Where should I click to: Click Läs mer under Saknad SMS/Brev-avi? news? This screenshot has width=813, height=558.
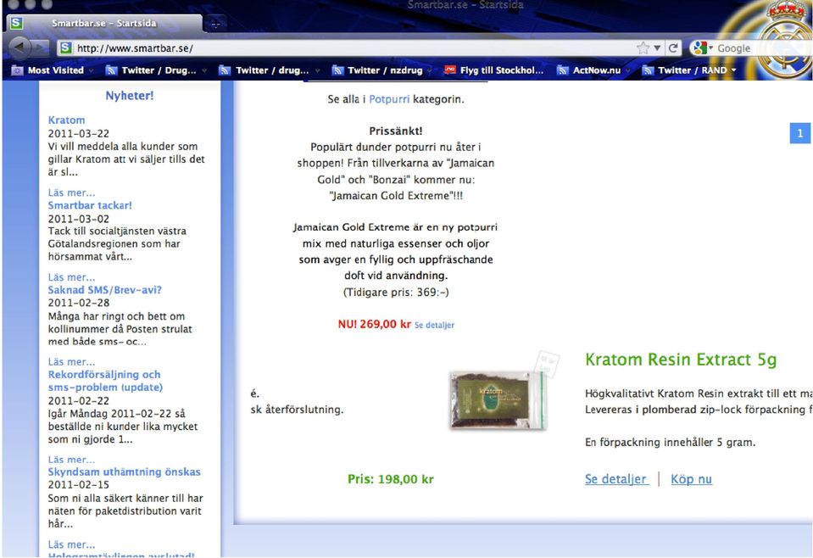71,362
